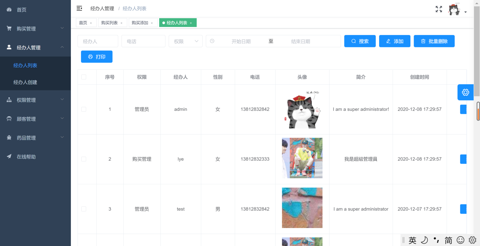Check the checkbox for the test row
This screenshot has width=480, height=246.
click(x=84, y=209)
